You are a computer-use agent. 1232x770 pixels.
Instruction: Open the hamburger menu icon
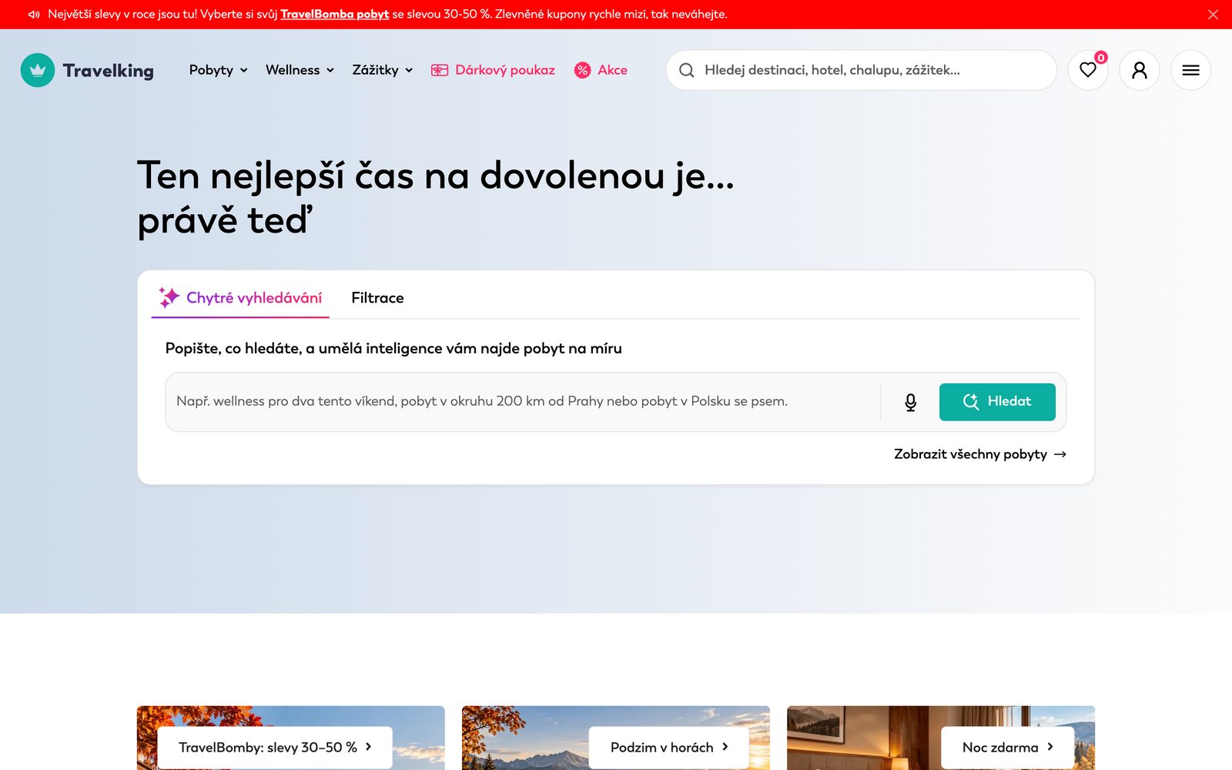(1190, 70)
